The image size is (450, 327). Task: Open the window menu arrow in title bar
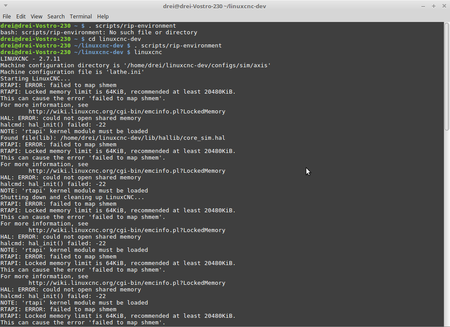coord(6,6)
